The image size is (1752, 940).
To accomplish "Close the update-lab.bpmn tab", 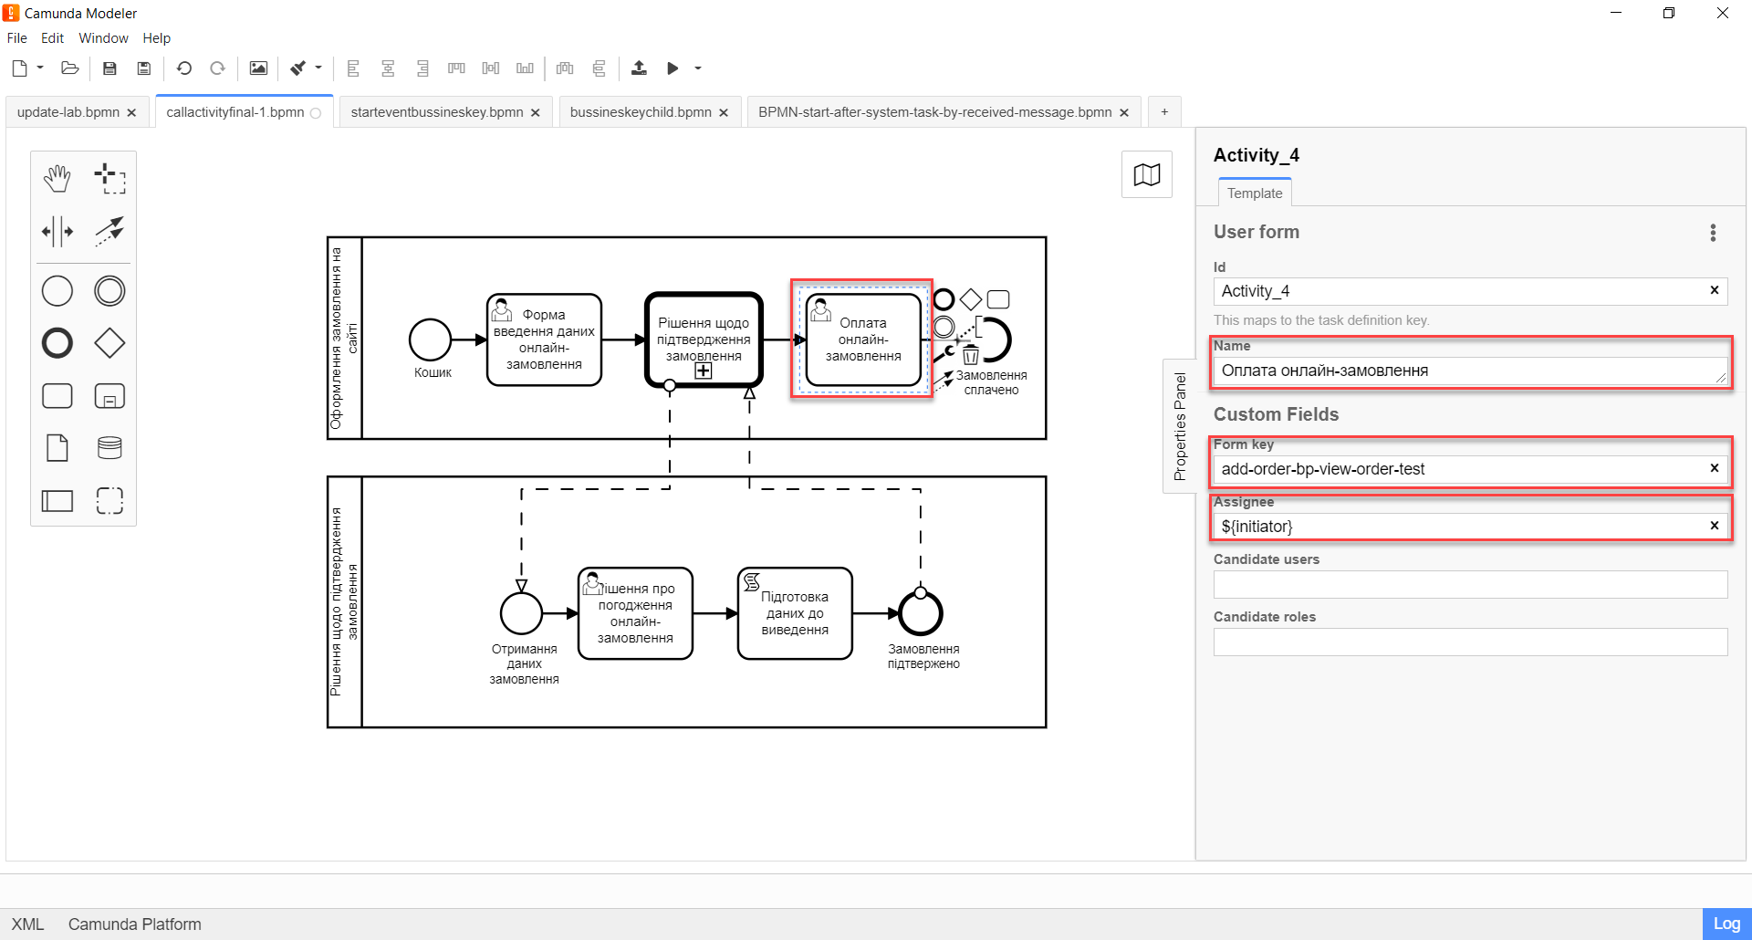I will coord(131,112).
